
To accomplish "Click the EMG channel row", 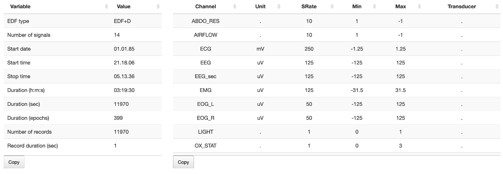I will pyautogui.click(x=205, y=90).
